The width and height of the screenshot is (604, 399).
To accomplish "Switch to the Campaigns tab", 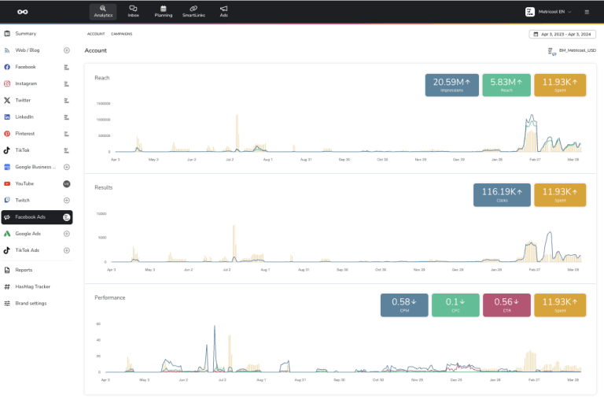I will [x=122, y=34].
